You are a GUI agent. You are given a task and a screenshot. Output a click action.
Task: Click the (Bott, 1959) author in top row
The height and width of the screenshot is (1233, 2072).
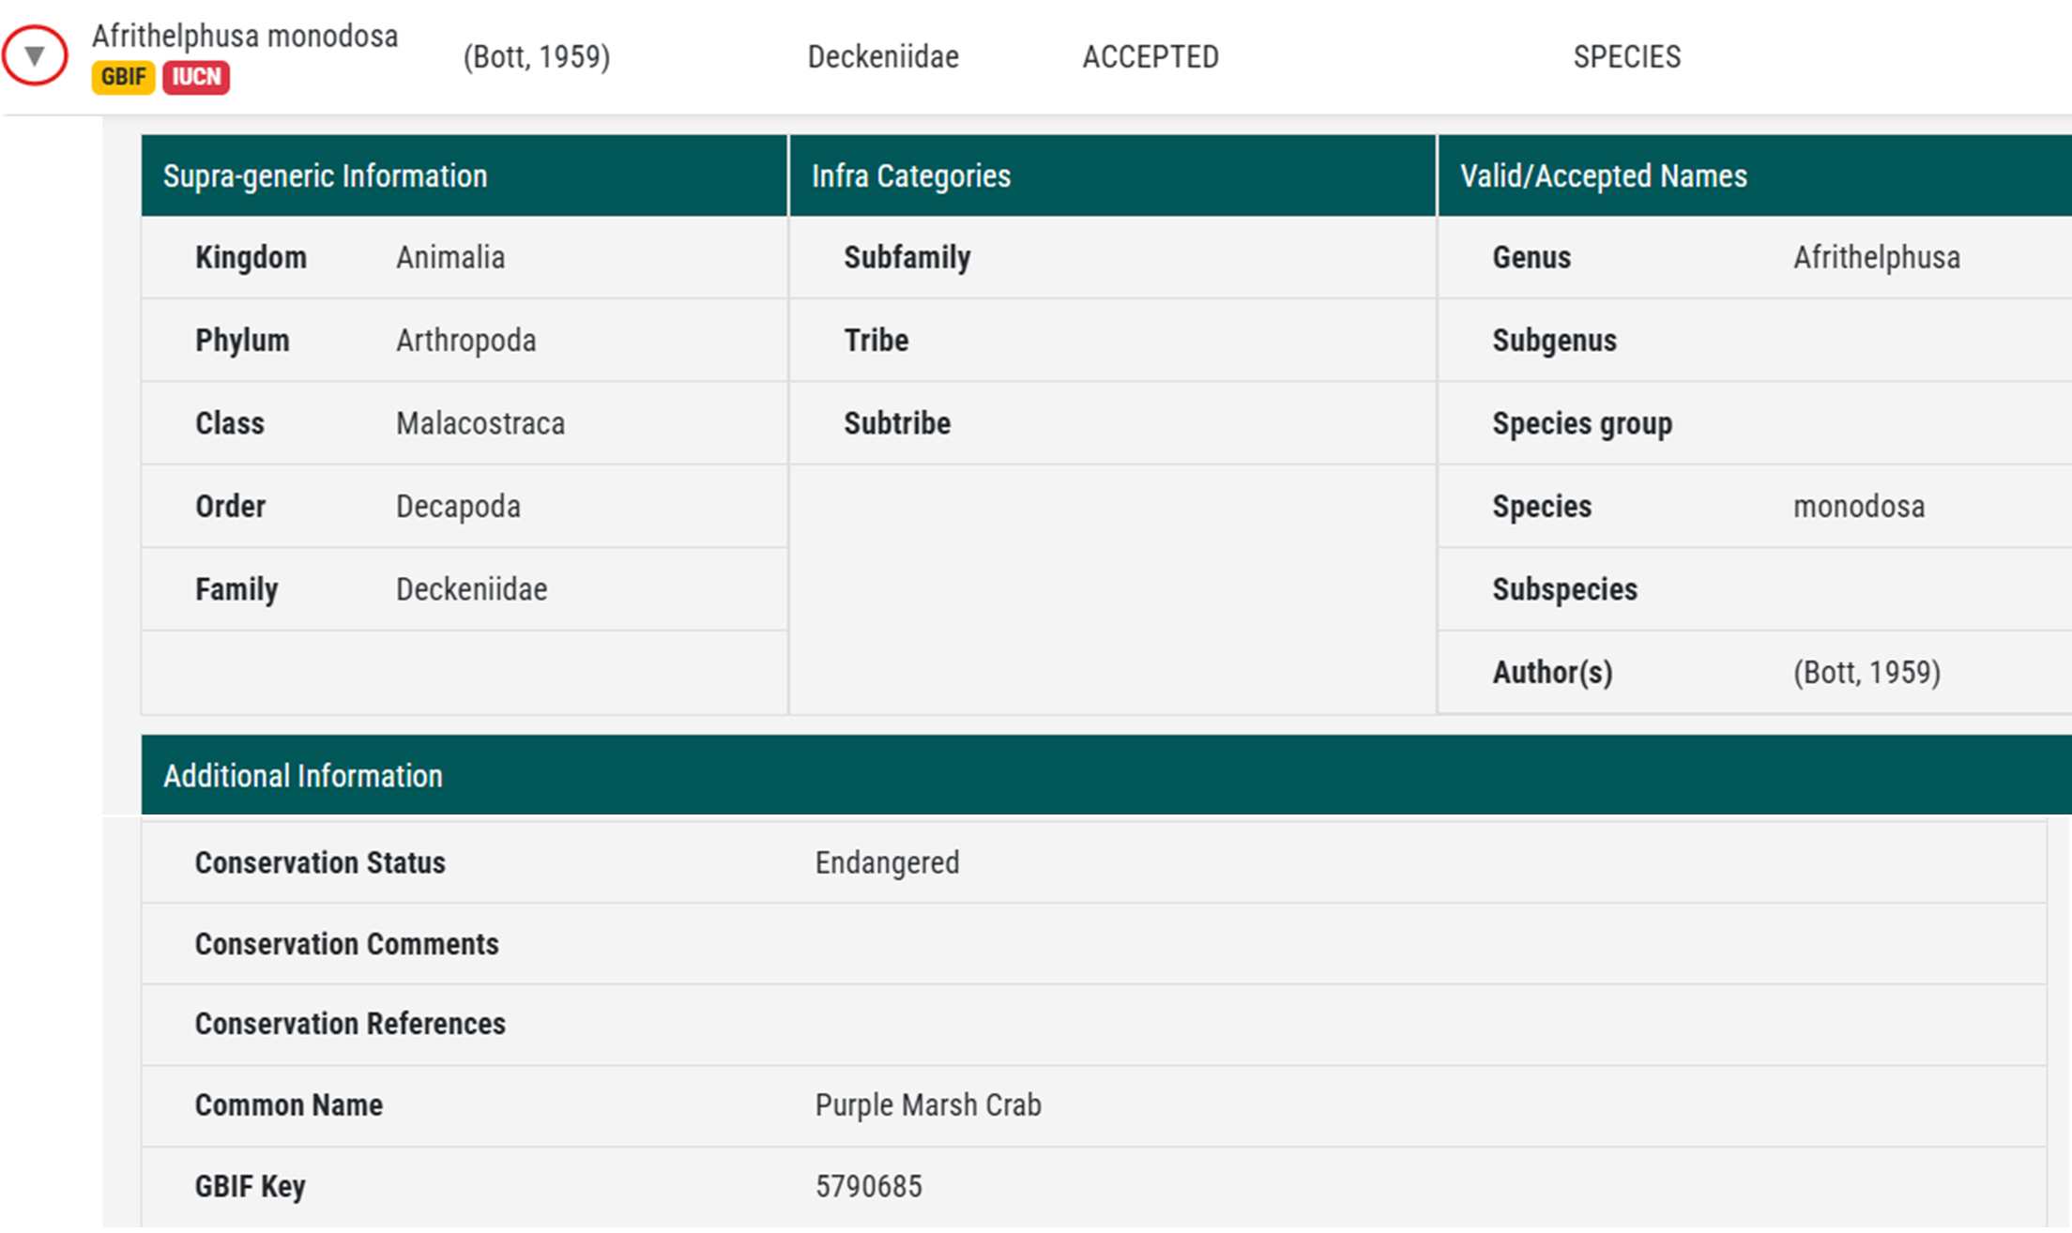click(x=536, y=56)
